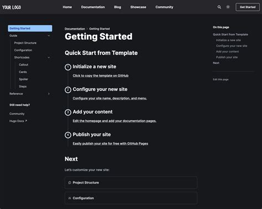The image size is (262, 209).
Task: Open the Home nav item
Action: (67, 7)
